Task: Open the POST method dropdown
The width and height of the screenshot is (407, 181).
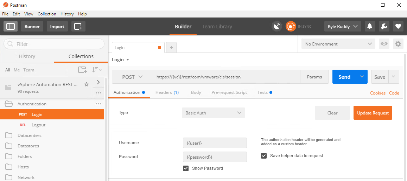Action: pos(132,77)
